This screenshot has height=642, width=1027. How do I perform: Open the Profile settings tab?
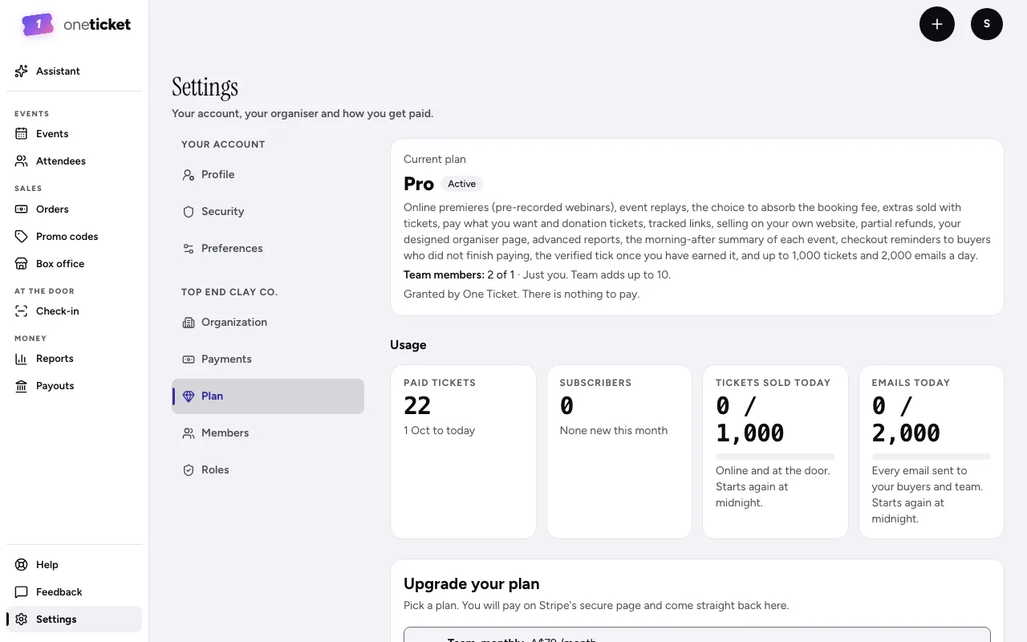click(268, 175)
